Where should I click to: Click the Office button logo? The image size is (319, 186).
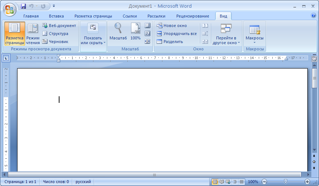[x=10, y=9]
